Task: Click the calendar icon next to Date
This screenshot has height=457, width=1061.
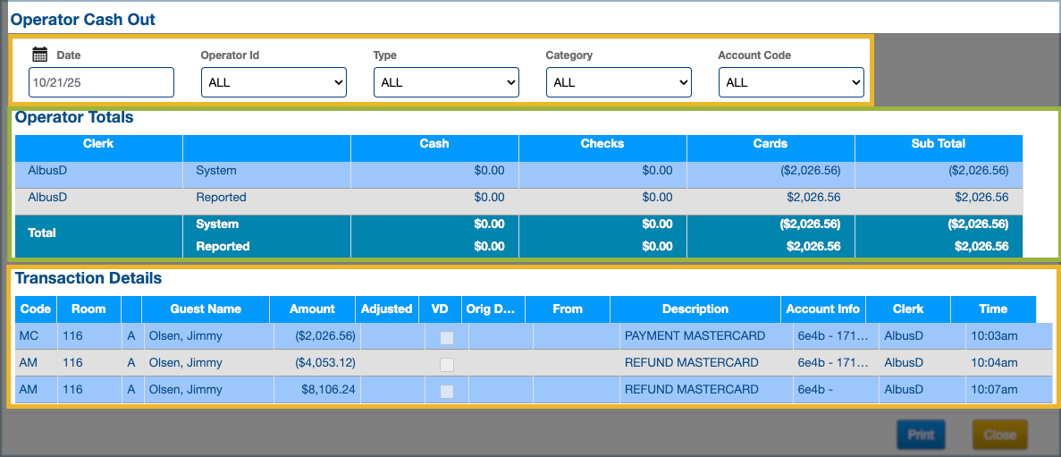Action: (x=39, y=55)
